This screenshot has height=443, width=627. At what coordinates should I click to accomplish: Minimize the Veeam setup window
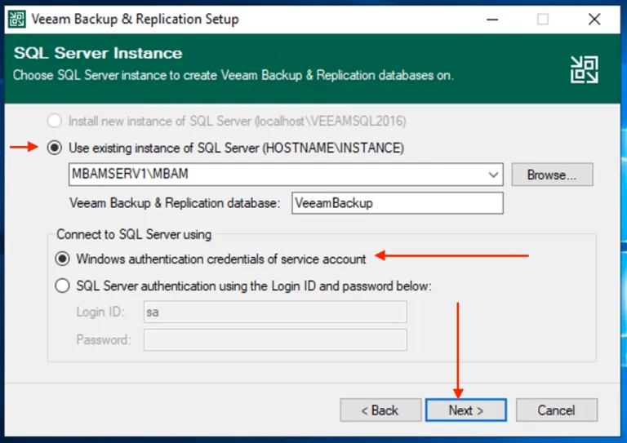[492, 20]
